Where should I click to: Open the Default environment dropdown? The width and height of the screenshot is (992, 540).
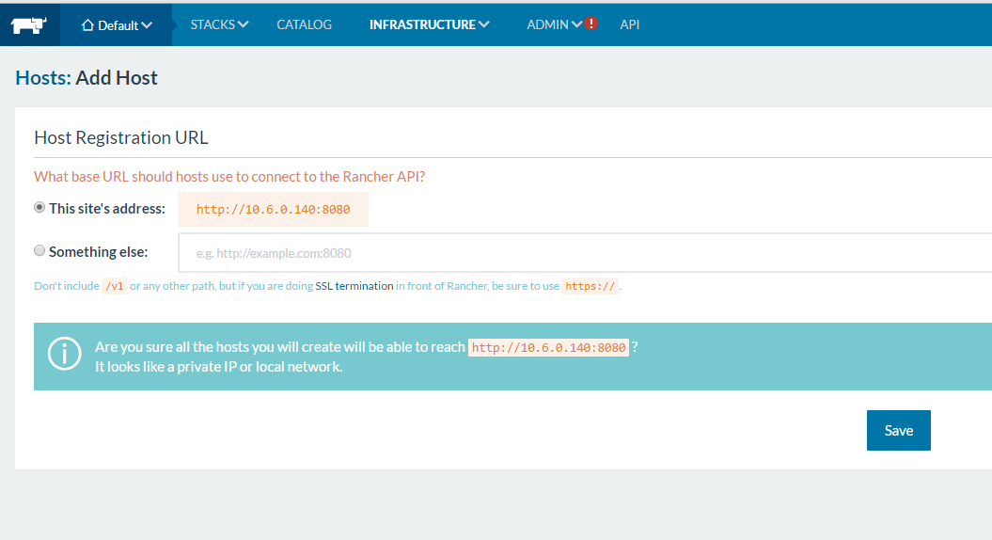coord(118,25)
